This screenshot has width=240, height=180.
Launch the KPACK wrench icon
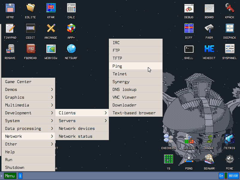[x=229, y=8]
